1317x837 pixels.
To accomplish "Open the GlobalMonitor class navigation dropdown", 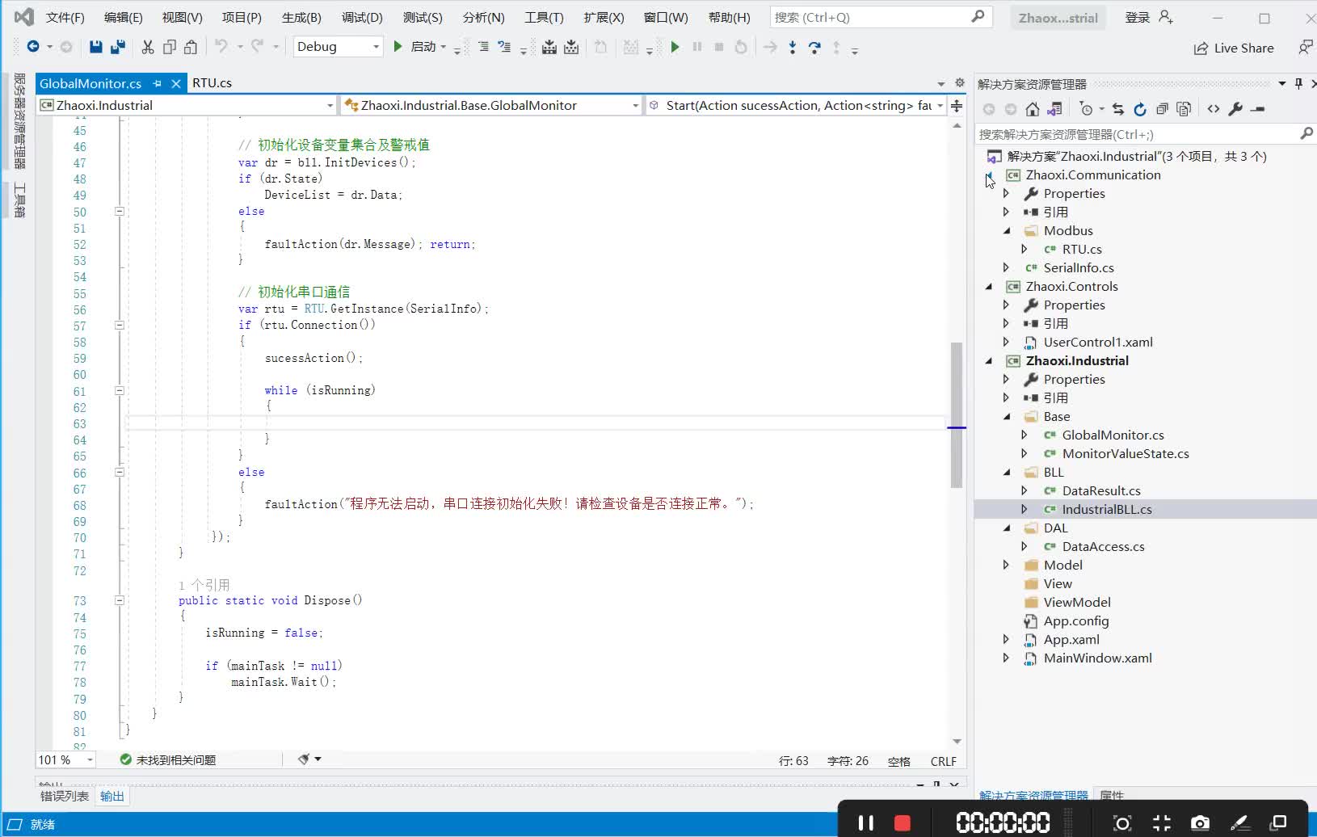I will (x=491, y=105).
